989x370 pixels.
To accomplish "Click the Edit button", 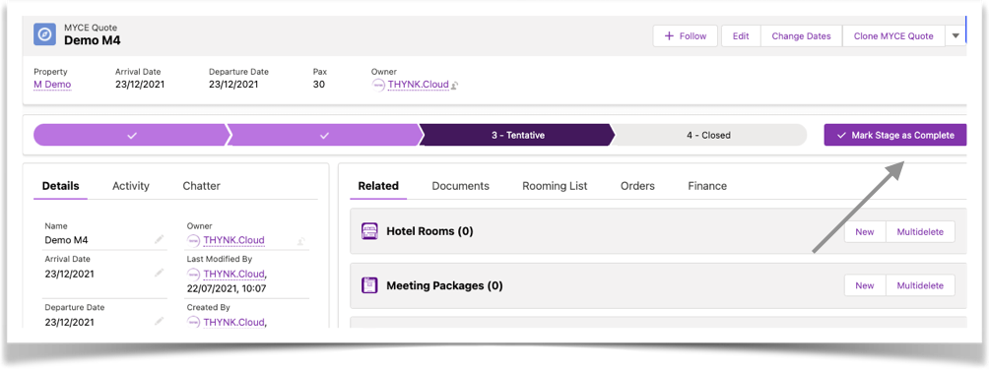I will coord(741,36).
